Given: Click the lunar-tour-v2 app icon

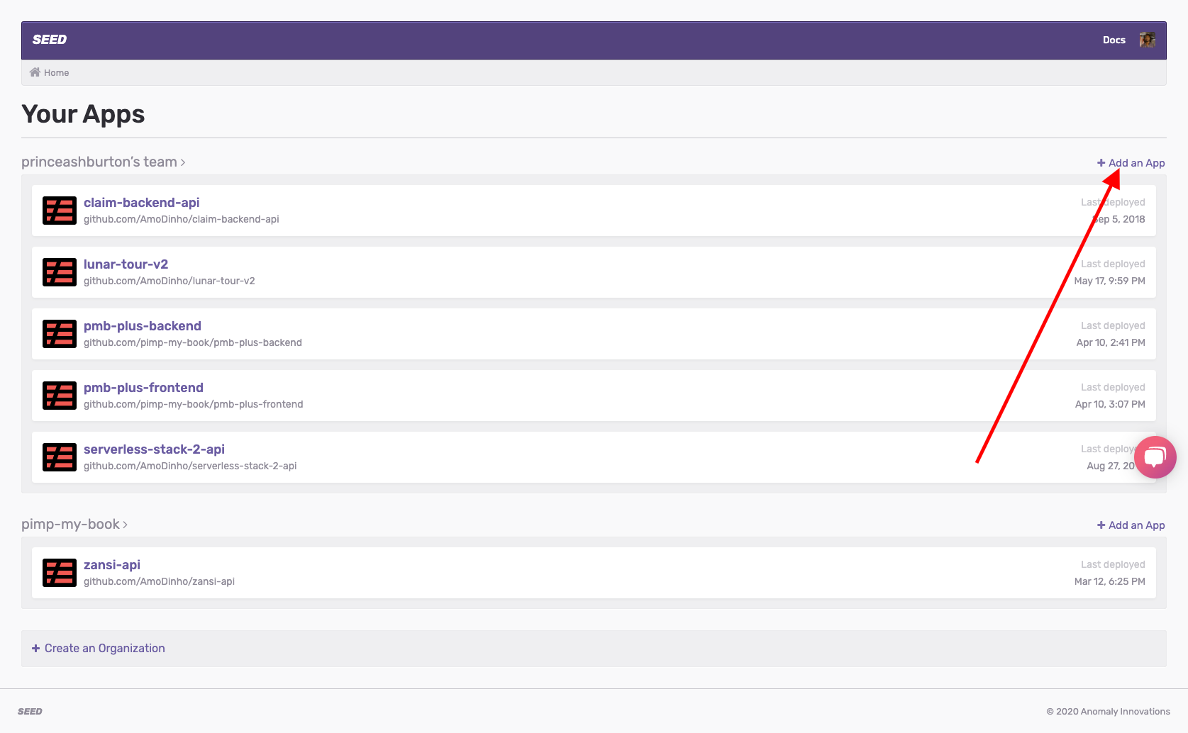Looking at the screenshot, I should pyautogui.click(x=60, y=272).
